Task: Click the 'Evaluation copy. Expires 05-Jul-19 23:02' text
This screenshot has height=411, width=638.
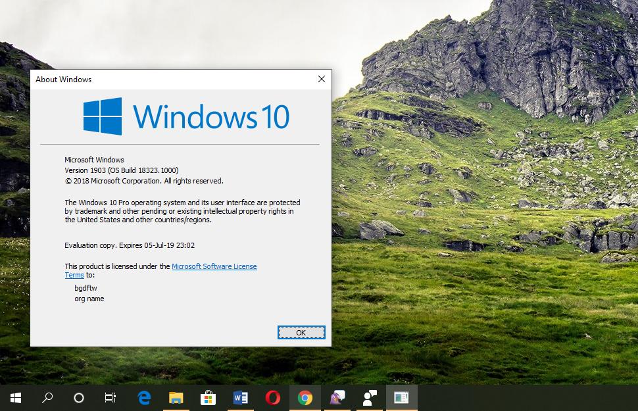Action: (x=130, y=245)
